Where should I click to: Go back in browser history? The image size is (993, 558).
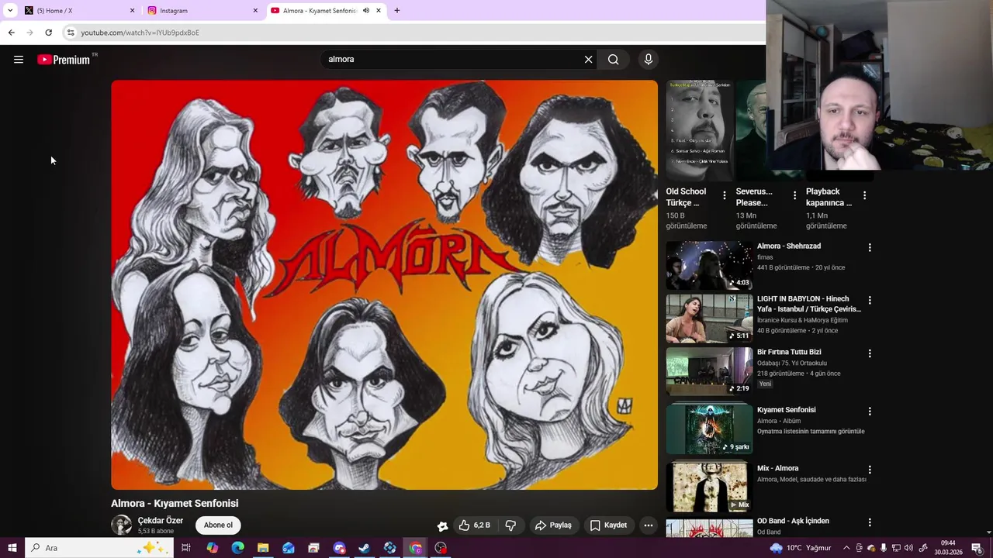click(11, 33)
